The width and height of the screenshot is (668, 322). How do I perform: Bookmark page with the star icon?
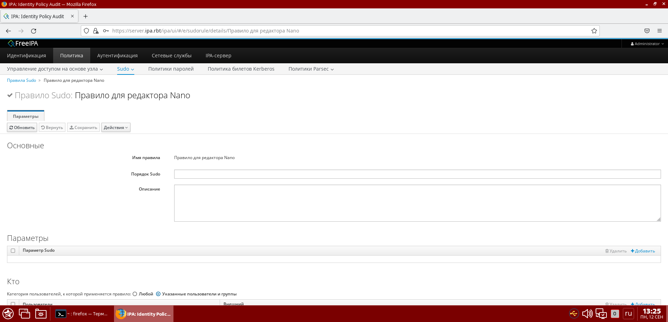594,31
